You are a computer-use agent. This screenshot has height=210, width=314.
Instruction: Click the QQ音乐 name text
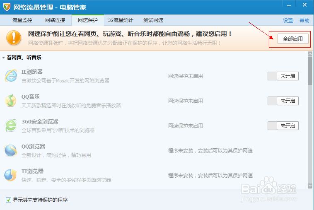tap(30, 97)
